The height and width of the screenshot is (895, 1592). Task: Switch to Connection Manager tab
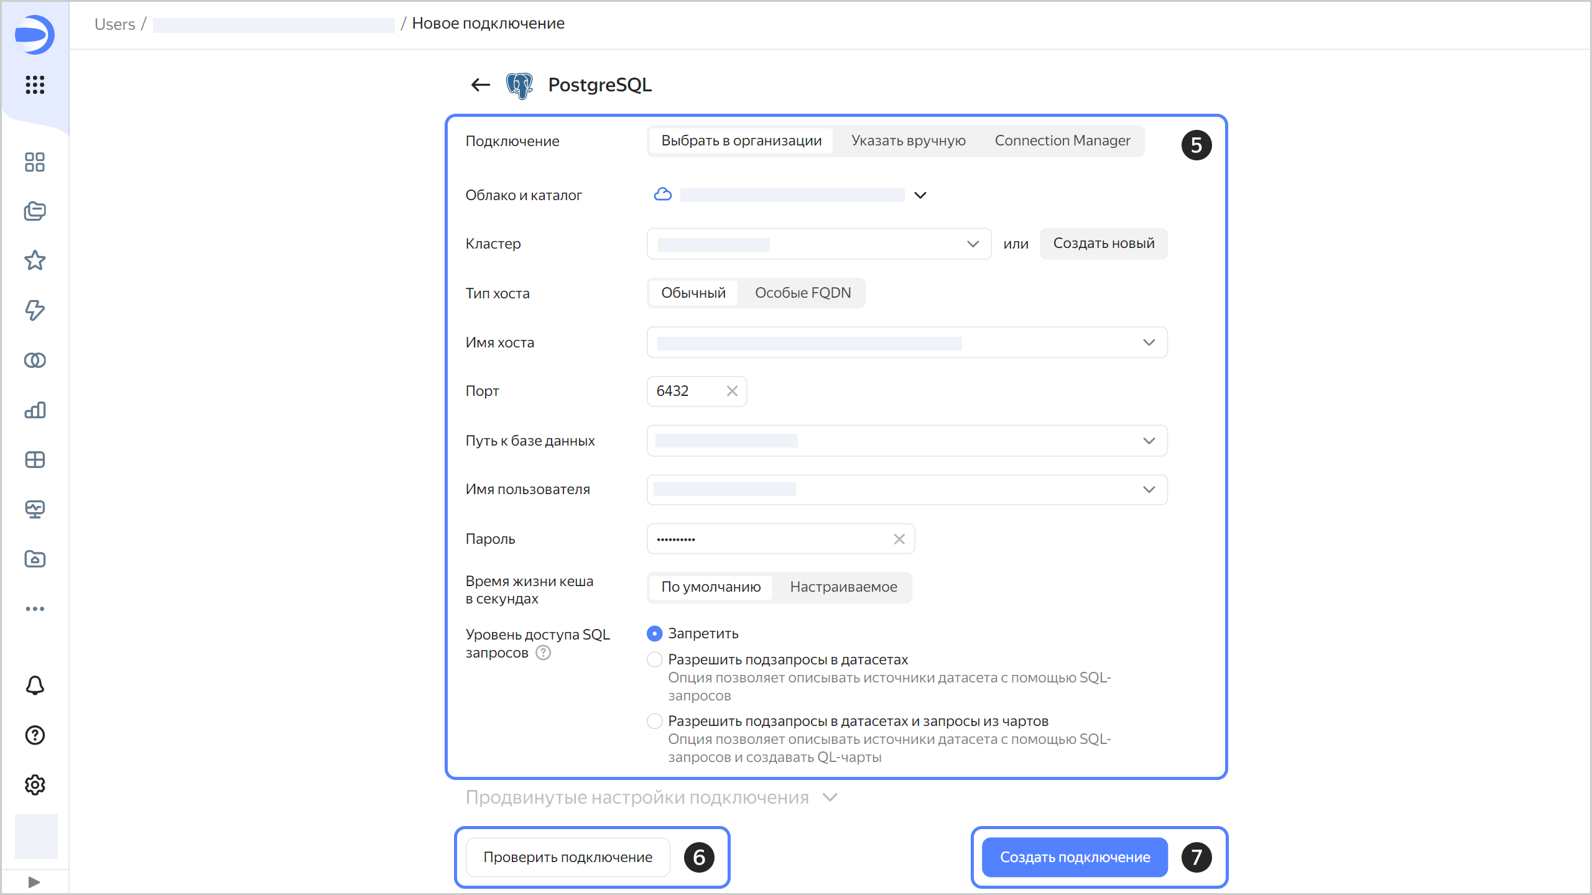1062,141
